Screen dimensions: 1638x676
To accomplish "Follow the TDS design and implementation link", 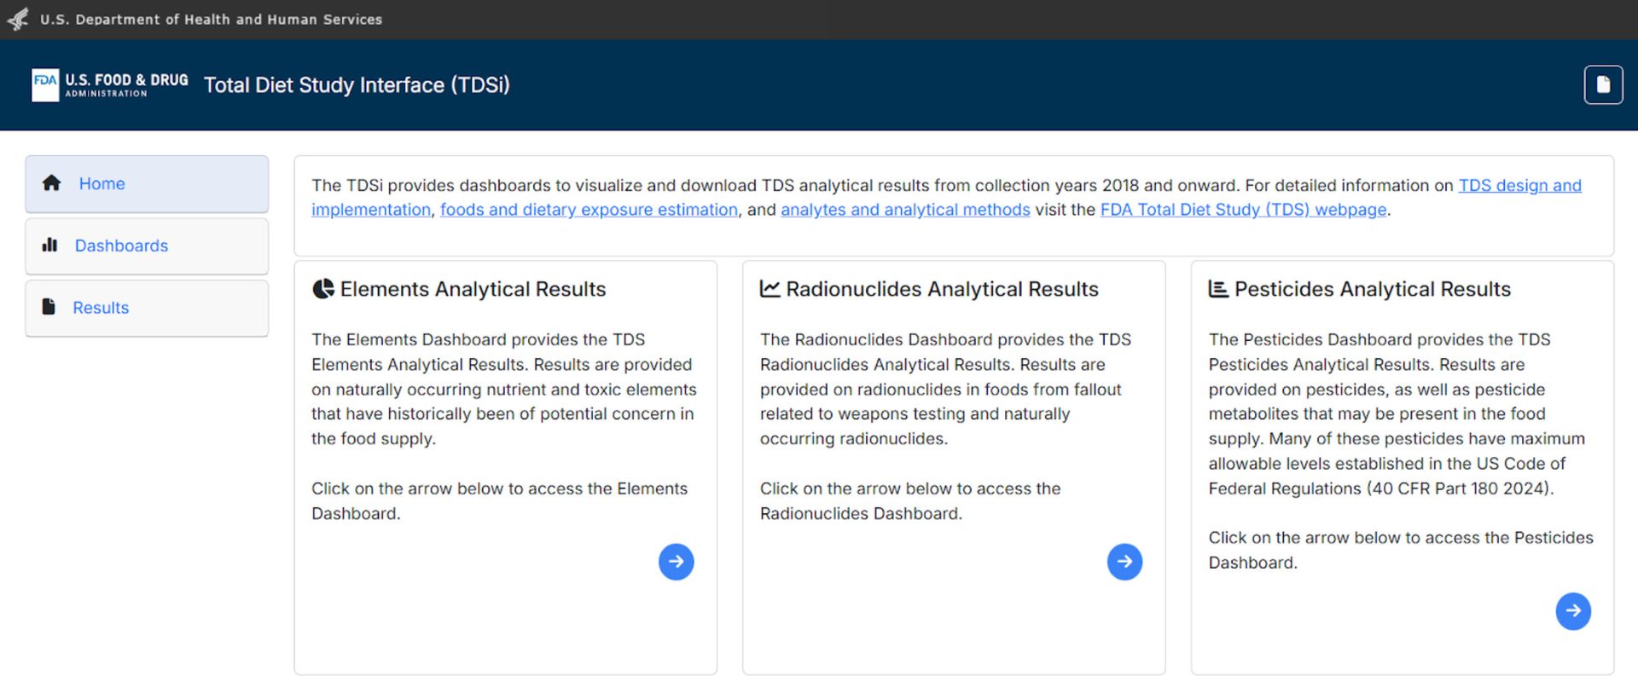I will [x=1519, y=186].
